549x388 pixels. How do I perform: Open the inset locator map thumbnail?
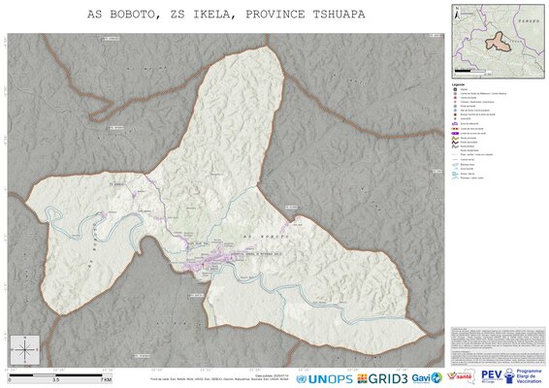pos(498,42)
